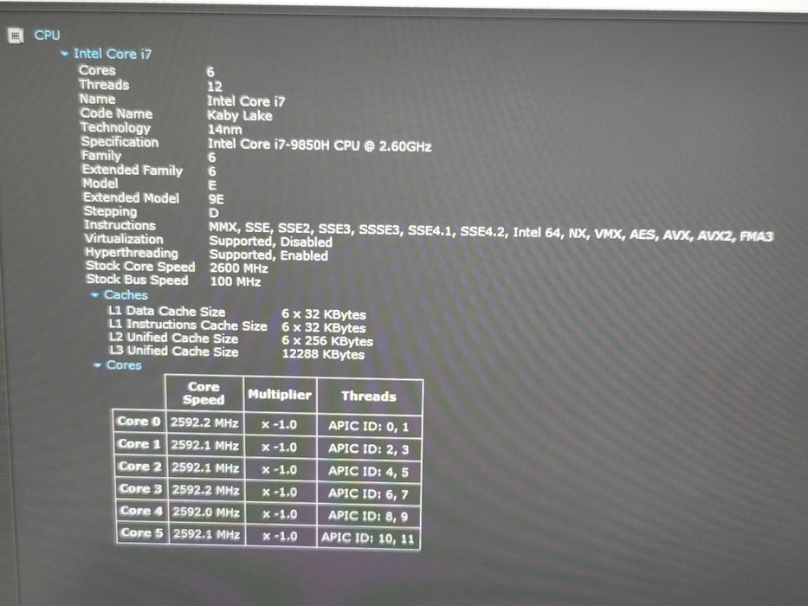Click the 14nm technology value
The width and height of the screenshot is (808, 606).
click(224, 129)
